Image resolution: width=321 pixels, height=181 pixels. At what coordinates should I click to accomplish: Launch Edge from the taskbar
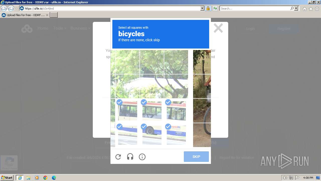pyautogui.click(x=54, y=178)
